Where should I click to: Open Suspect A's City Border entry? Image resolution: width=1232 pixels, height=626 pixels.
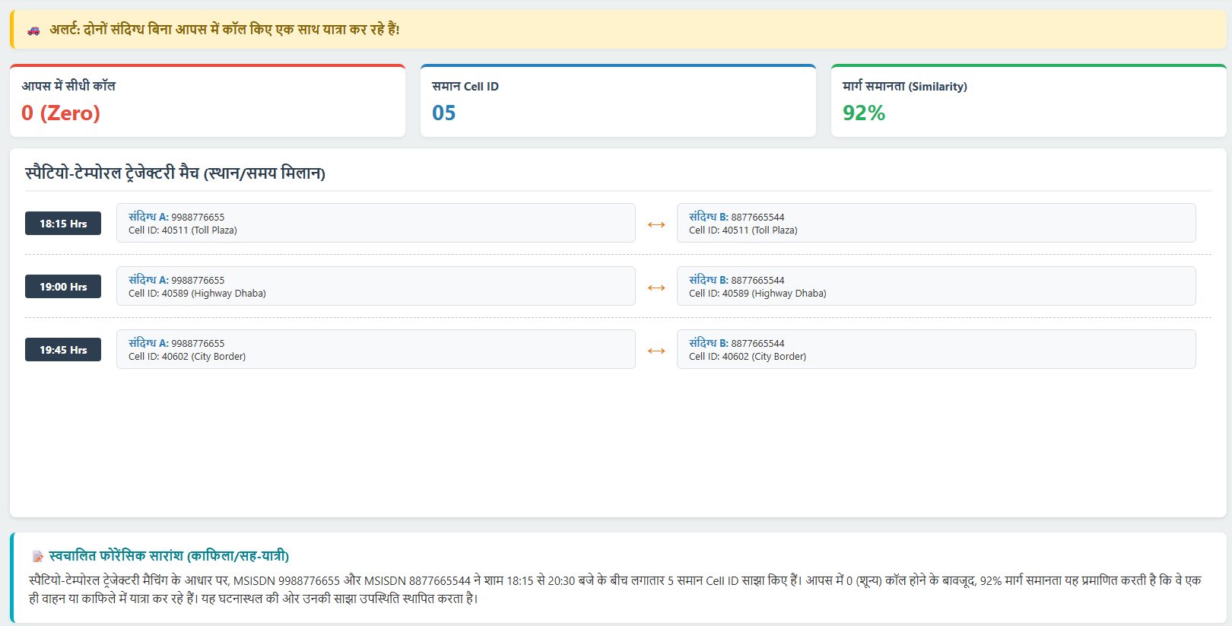[x=376, y=349]
